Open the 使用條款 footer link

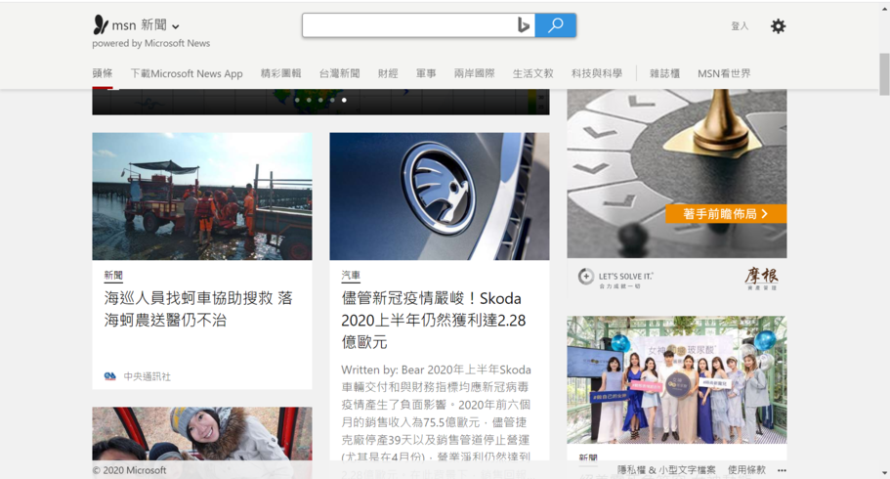coord(747,470)
